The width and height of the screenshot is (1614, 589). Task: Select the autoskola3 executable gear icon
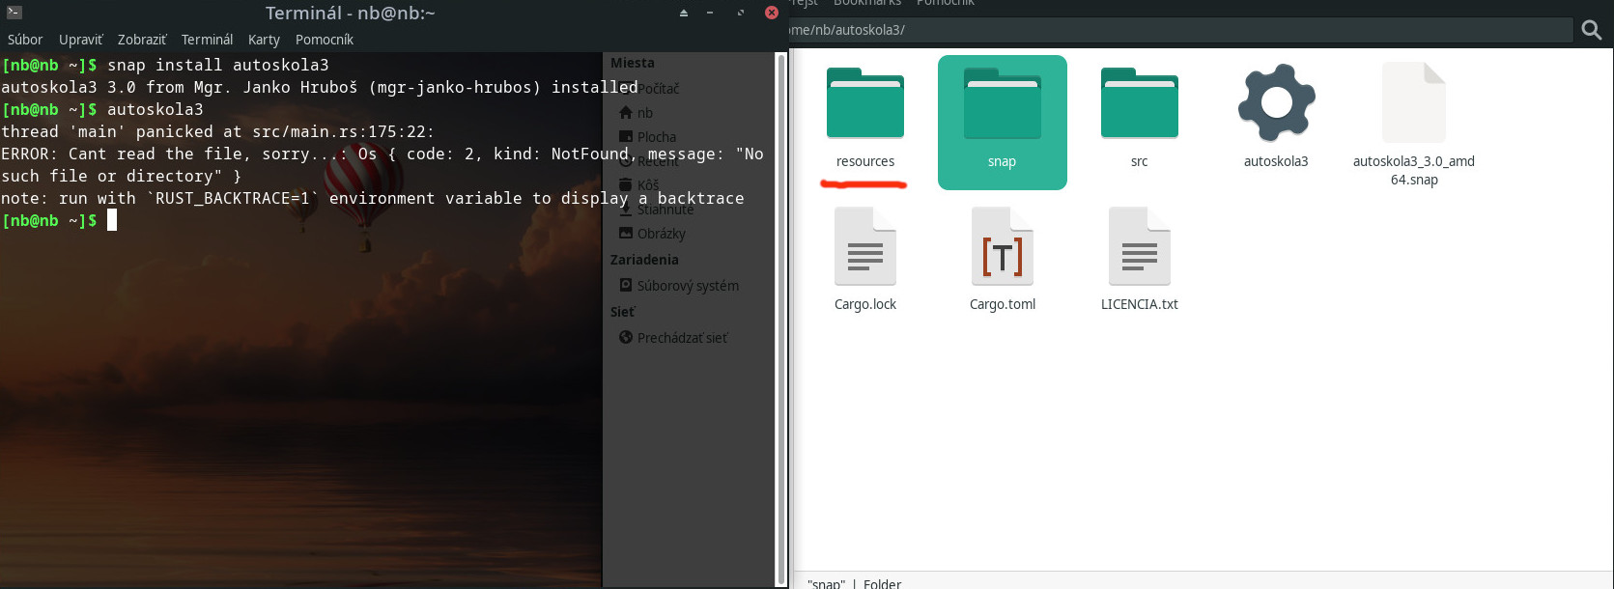click(x=1276, y=104)
